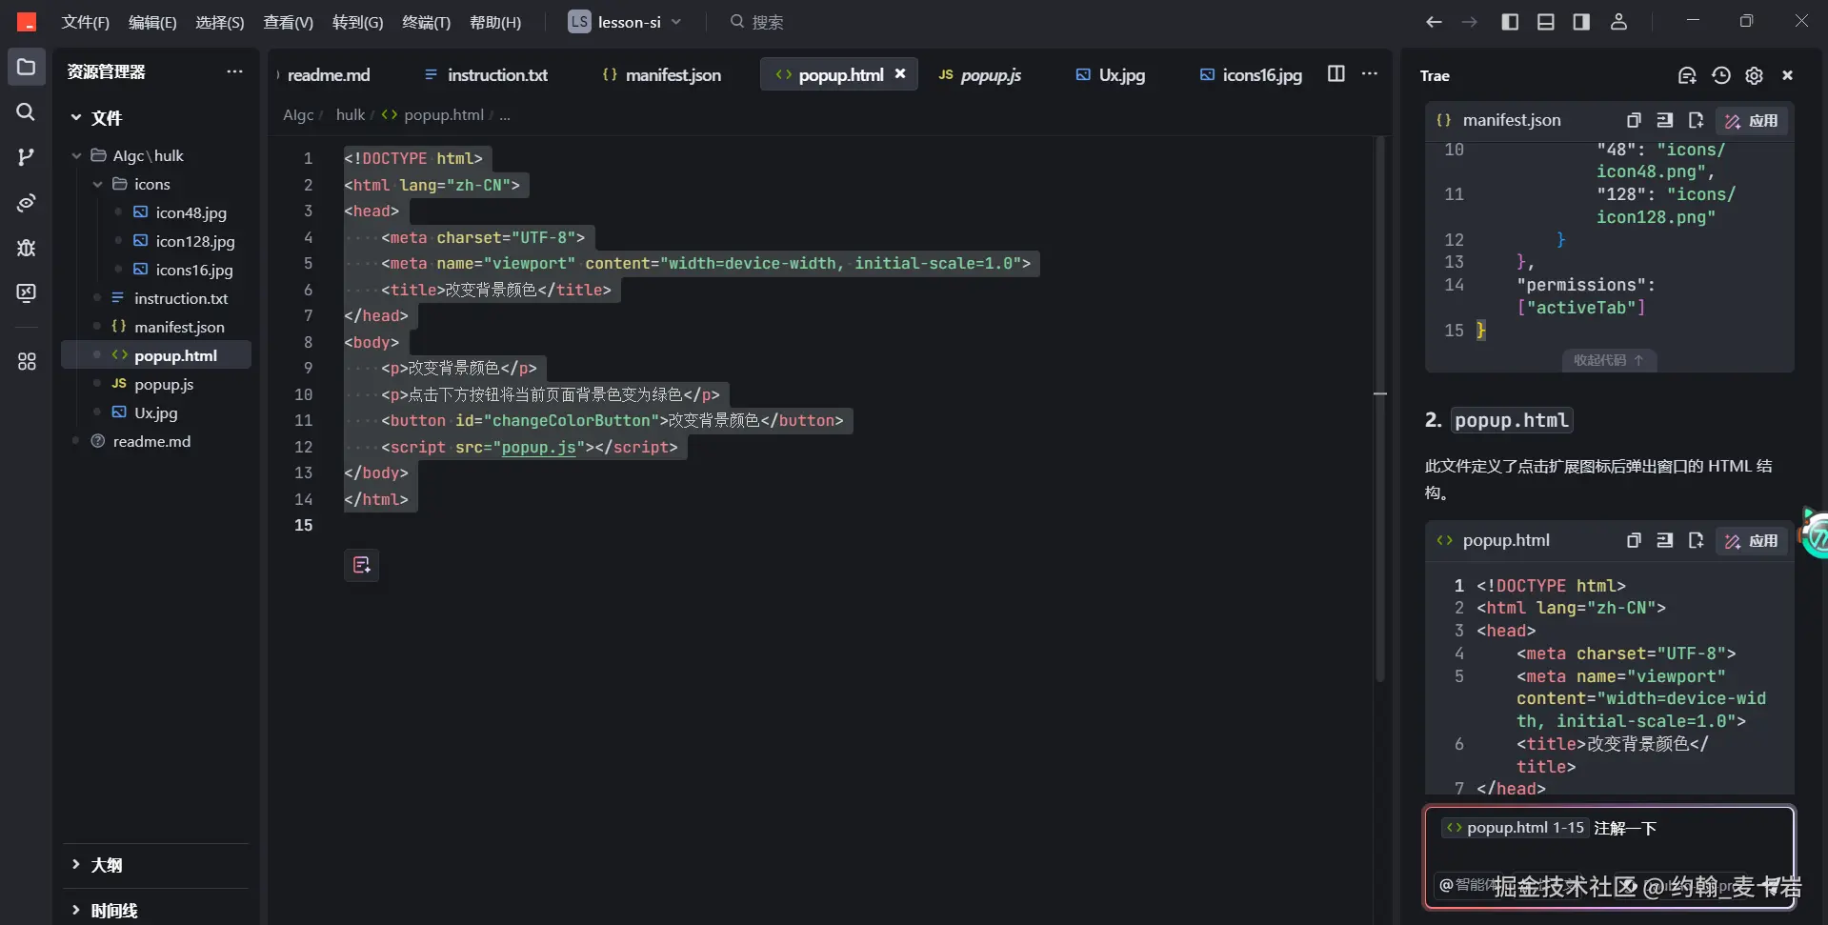Open the Search view in the activity bar
The width and height of the screenshot is (1828, 925).
26,111
